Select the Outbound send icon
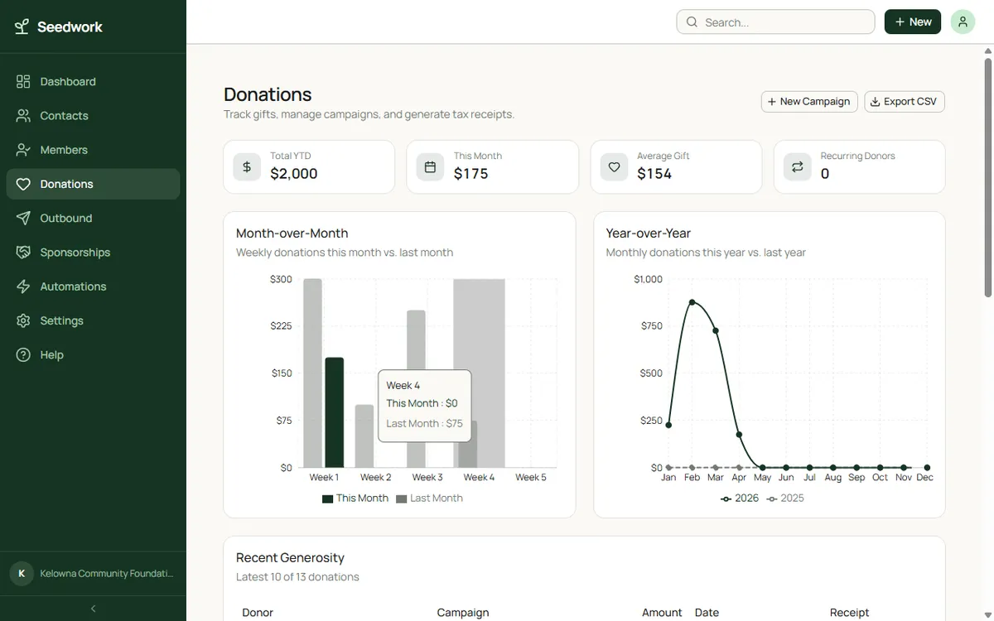994x621 pixels. click(x=25, y=218)
